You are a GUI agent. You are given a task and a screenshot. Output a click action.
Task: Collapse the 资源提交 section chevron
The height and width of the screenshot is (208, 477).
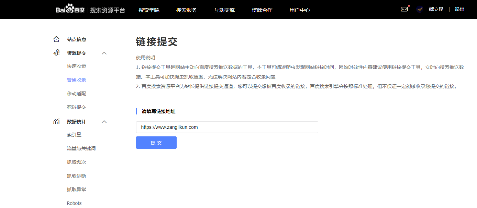click(104, 53)
